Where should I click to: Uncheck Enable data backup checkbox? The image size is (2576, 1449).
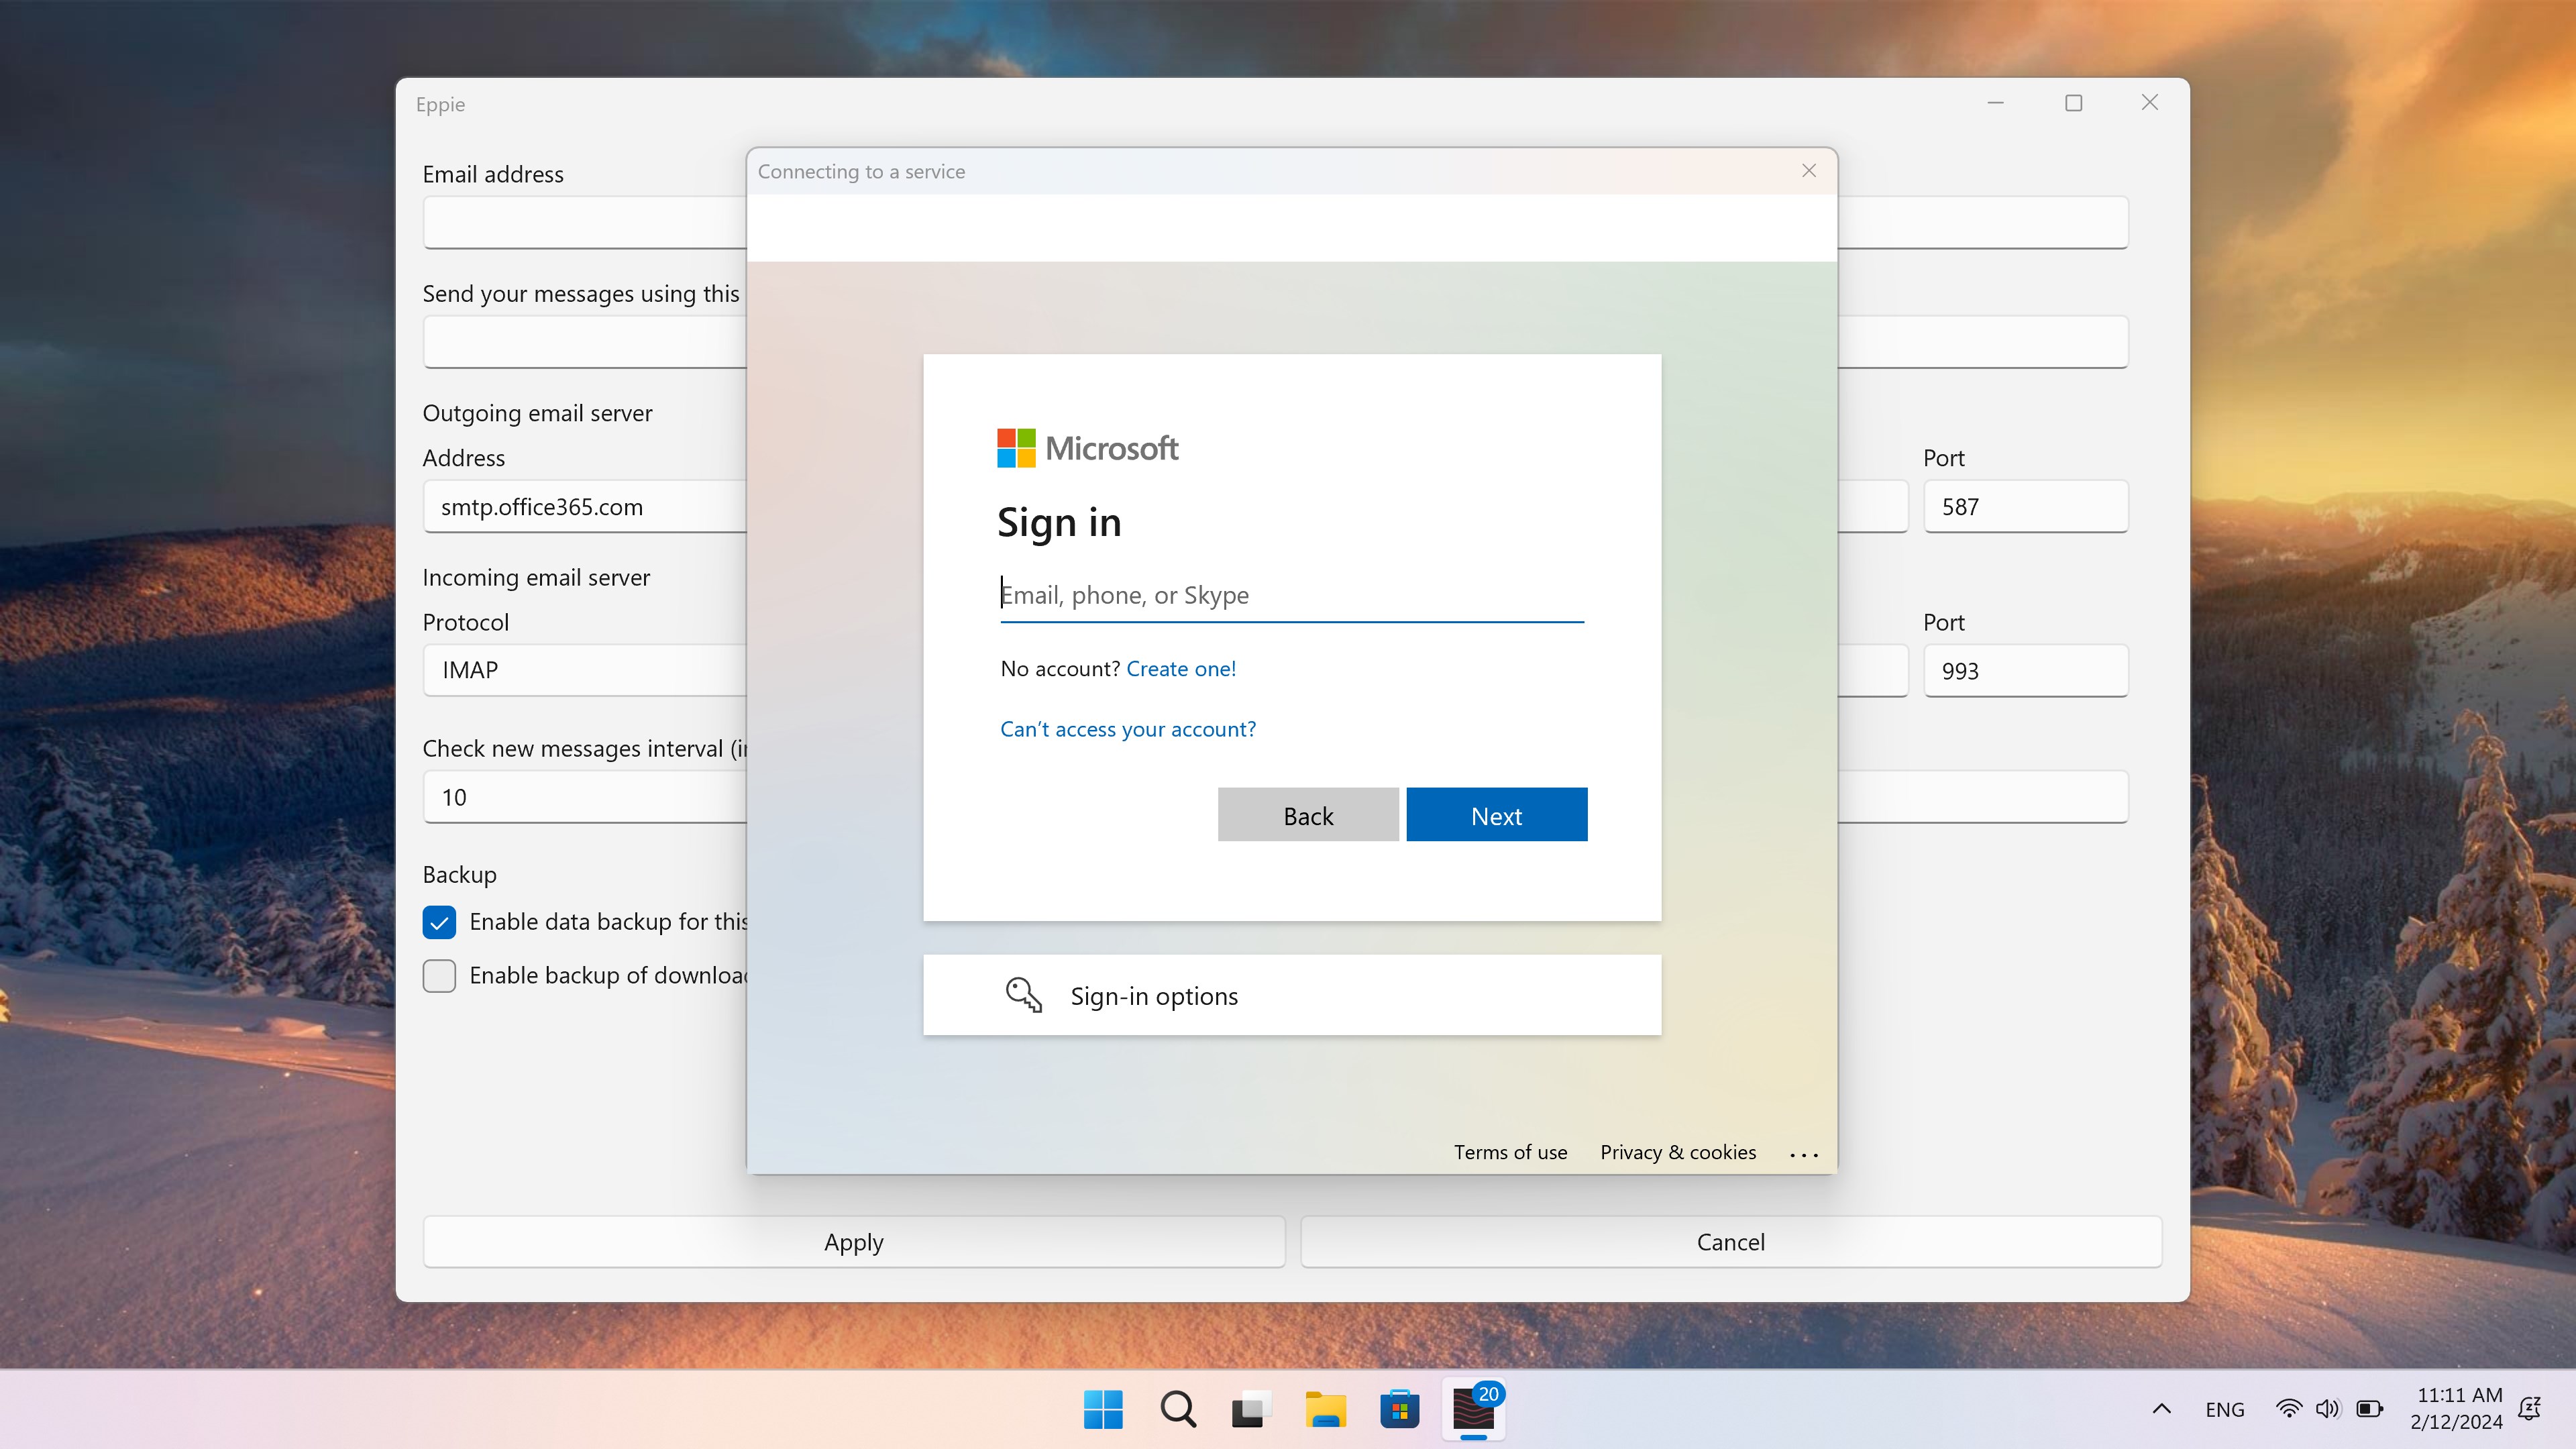click(439, 922)
